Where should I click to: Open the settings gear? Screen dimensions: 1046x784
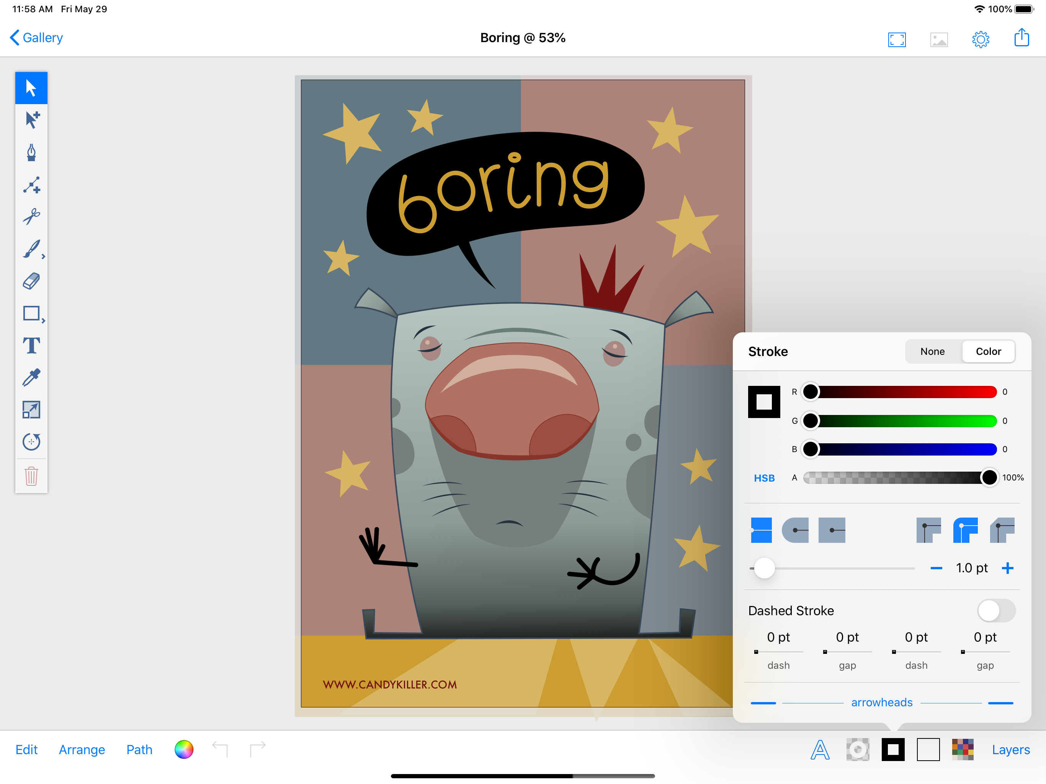[981, 39]
